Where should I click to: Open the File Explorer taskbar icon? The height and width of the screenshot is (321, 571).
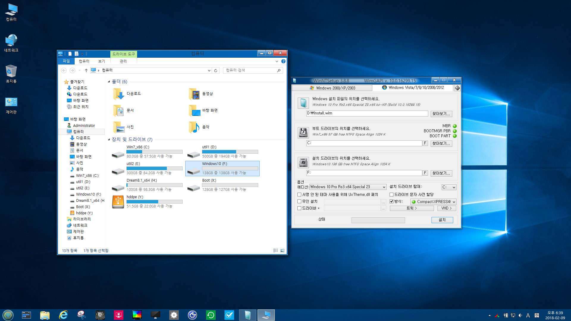(x=45, y=315)
